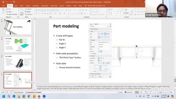Viewport: 176px width, 99px height.
Task: Open Windows Start menu
Action: (x=4, y=96)
